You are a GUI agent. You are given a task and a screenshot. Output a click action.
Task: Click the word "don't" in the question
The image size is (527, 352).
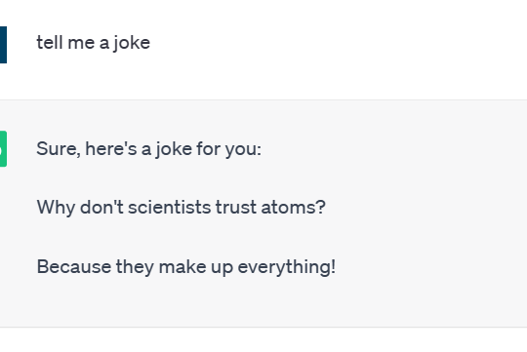click(101, 207)
